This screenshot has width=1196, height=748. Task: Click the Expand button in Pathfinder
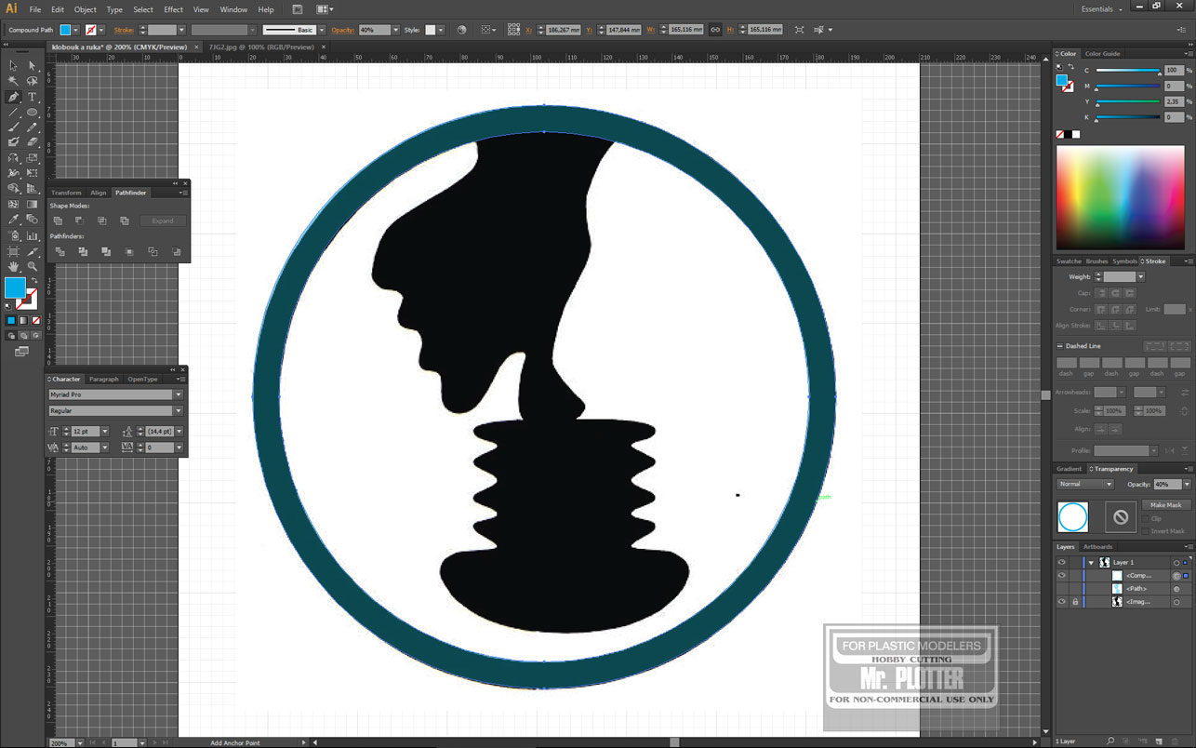[x=163, y=220]
